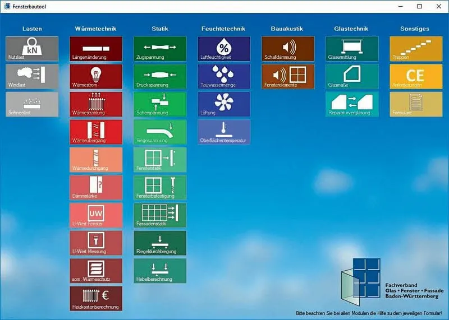The height and width of the screenshot is (320, 449).
Task: Open the Biegespannung tile
Action: pos(160,132)
